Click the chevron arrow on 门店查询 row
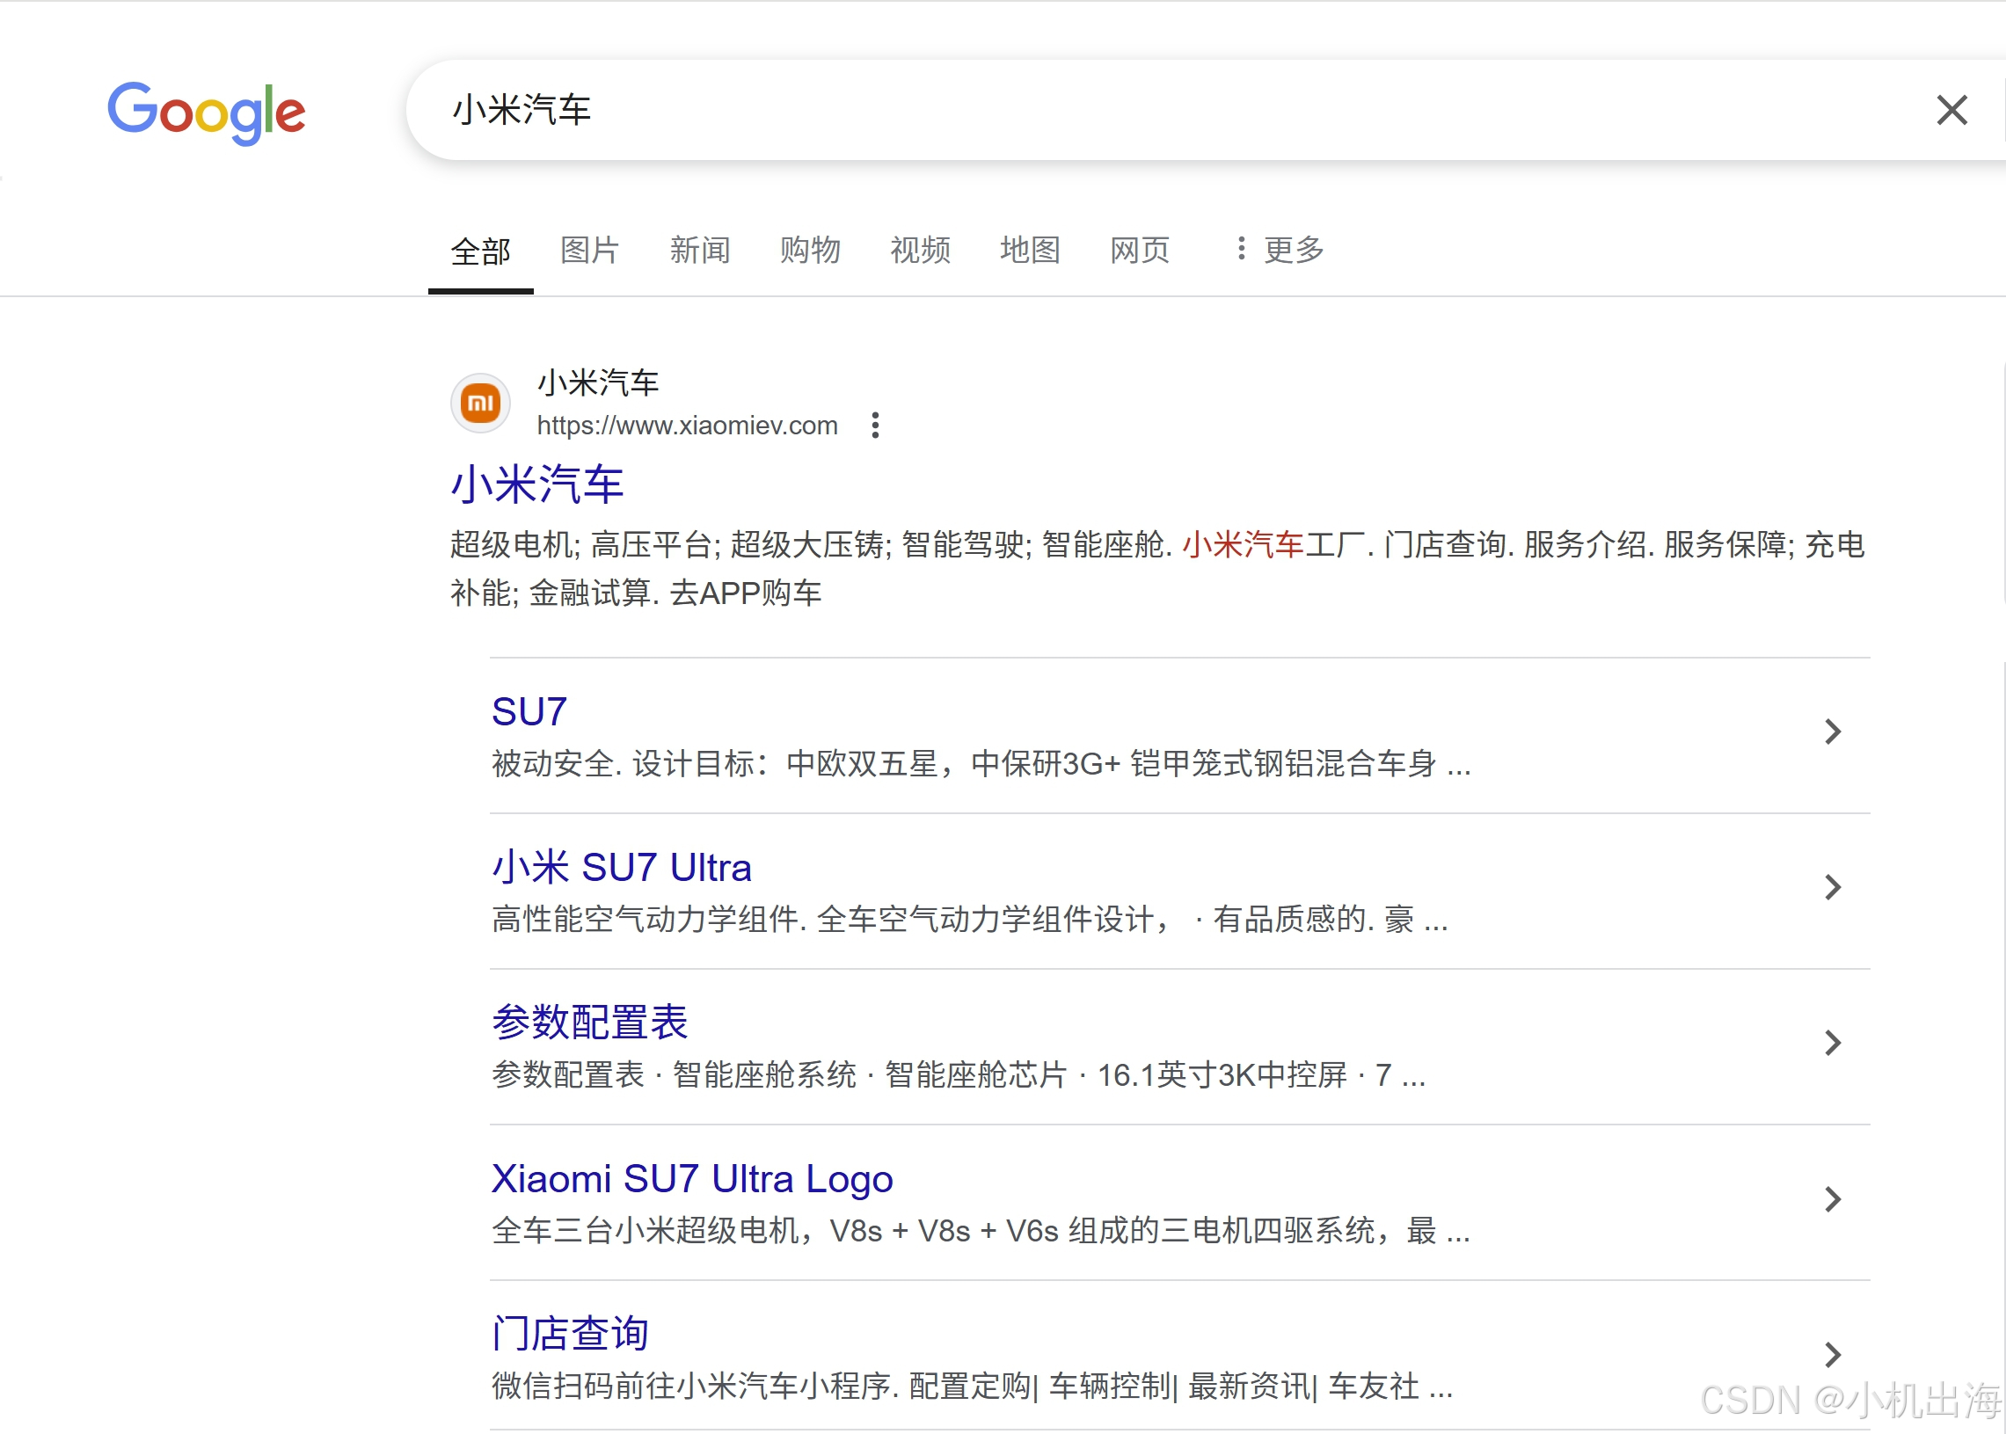The height and width of the screenshot is (1434, 2006). (x=1833, y=1355)
